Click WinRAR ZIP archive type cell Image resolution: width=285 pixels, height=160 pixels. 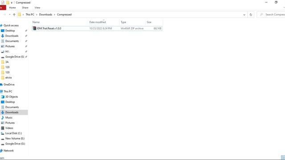click(x=132, y=28)
